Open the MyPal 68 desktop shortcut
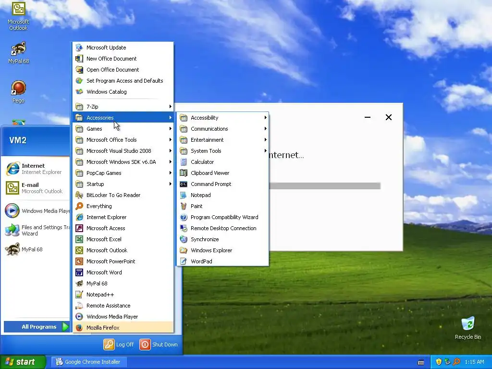 [x=19, y=49]
